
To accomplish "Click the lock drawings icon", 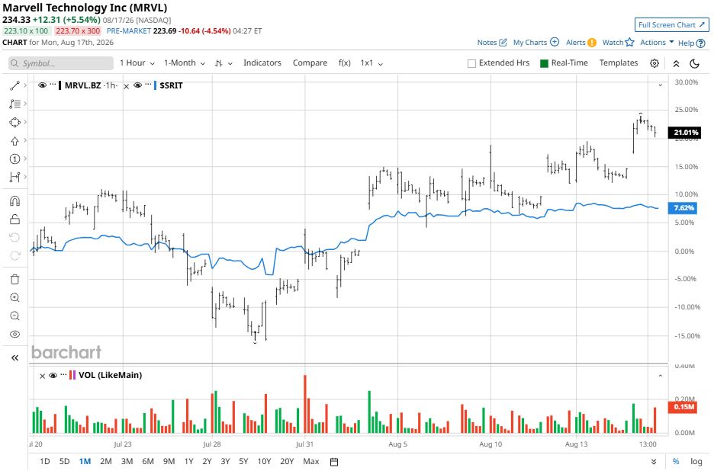I will (14, 219).
